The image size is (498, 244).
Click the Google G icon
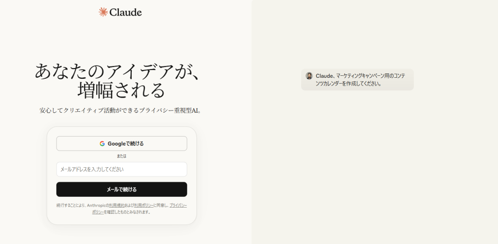click(x=102, y=144)
